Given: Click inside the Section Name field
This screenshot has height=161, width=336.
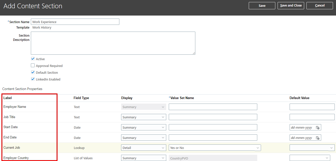Looking at the screenshot, I should [x=75, y=22].
